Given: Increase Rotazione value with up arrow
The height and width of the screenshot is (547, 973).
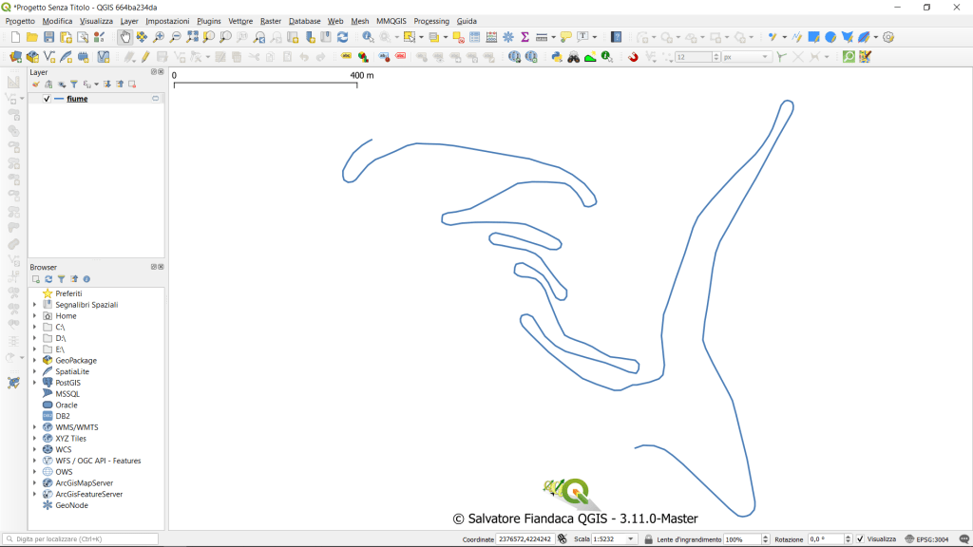Looking at the screenshot, I should pyautogui.click(x=848, y=537).
